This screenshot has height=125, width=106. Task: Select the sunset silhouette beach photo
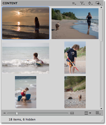click(x=26, y=23)
